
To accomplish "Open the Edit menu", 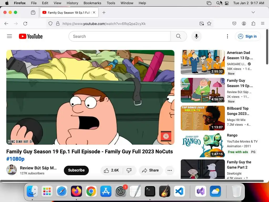I will pyautogui.click(x=45, y=3).
